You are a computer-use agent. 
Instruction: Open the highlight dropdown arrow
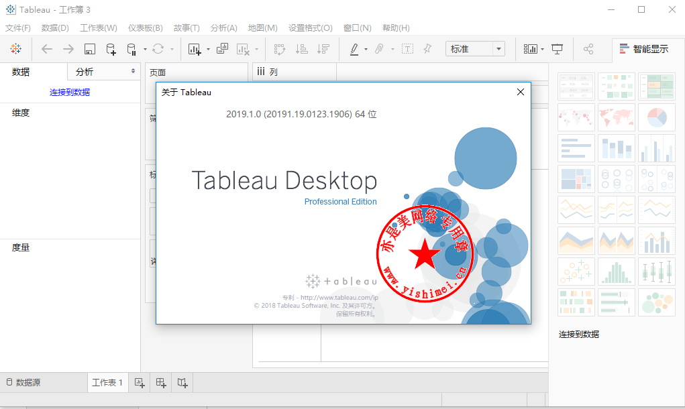[366, 50]
